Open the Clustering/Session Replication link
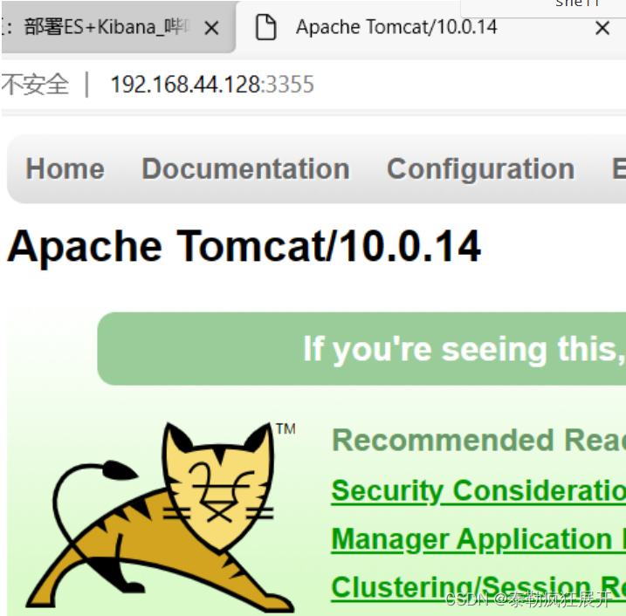This screenshot has height=616, width=626. pyautogui.click(x=478, y=588)
